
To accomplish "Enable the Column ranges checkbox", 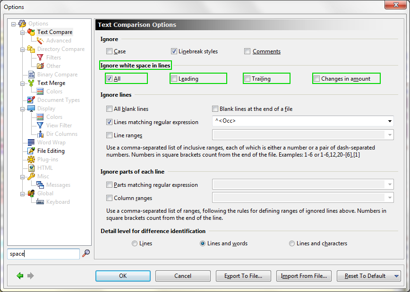I will pyautogui.click(x=109, y=198).
